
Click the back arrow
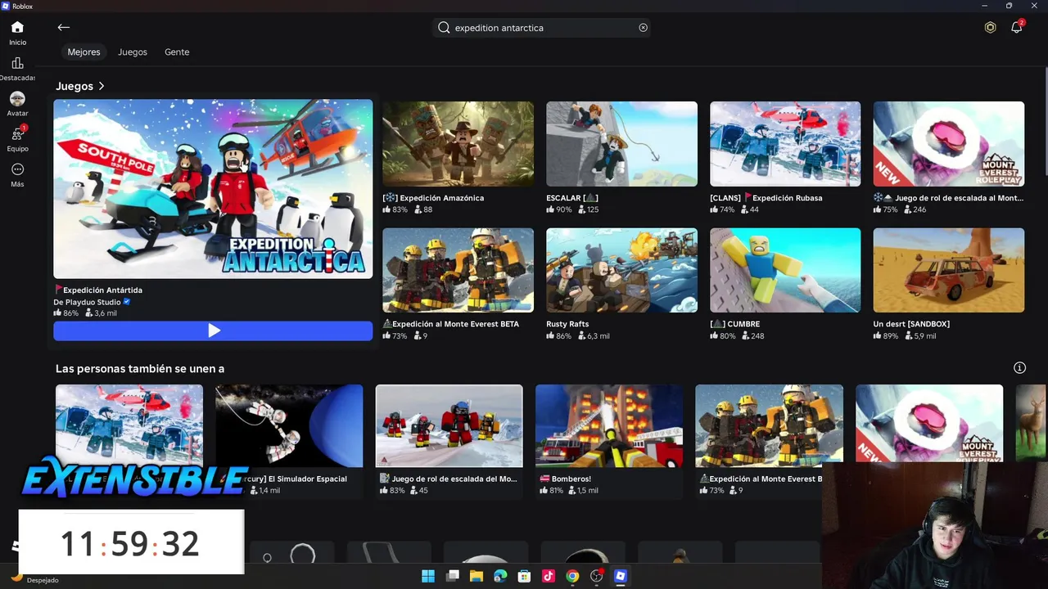63,27
